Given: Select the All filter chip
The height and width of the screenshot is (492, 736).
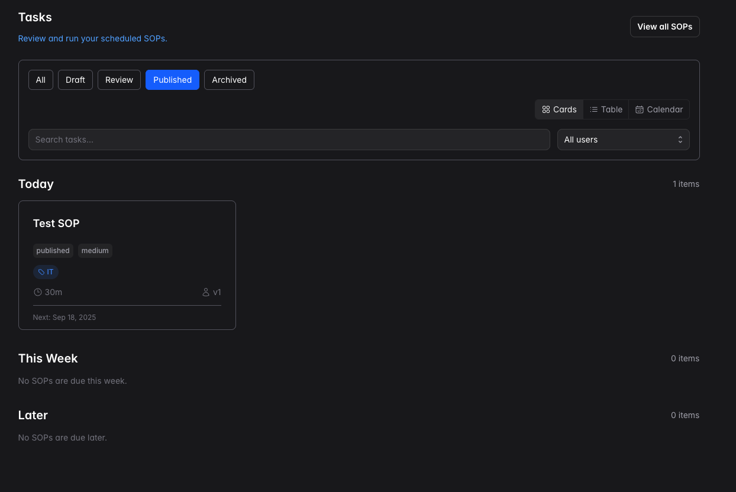Looking at the screenshot, I should coord(40,80).
